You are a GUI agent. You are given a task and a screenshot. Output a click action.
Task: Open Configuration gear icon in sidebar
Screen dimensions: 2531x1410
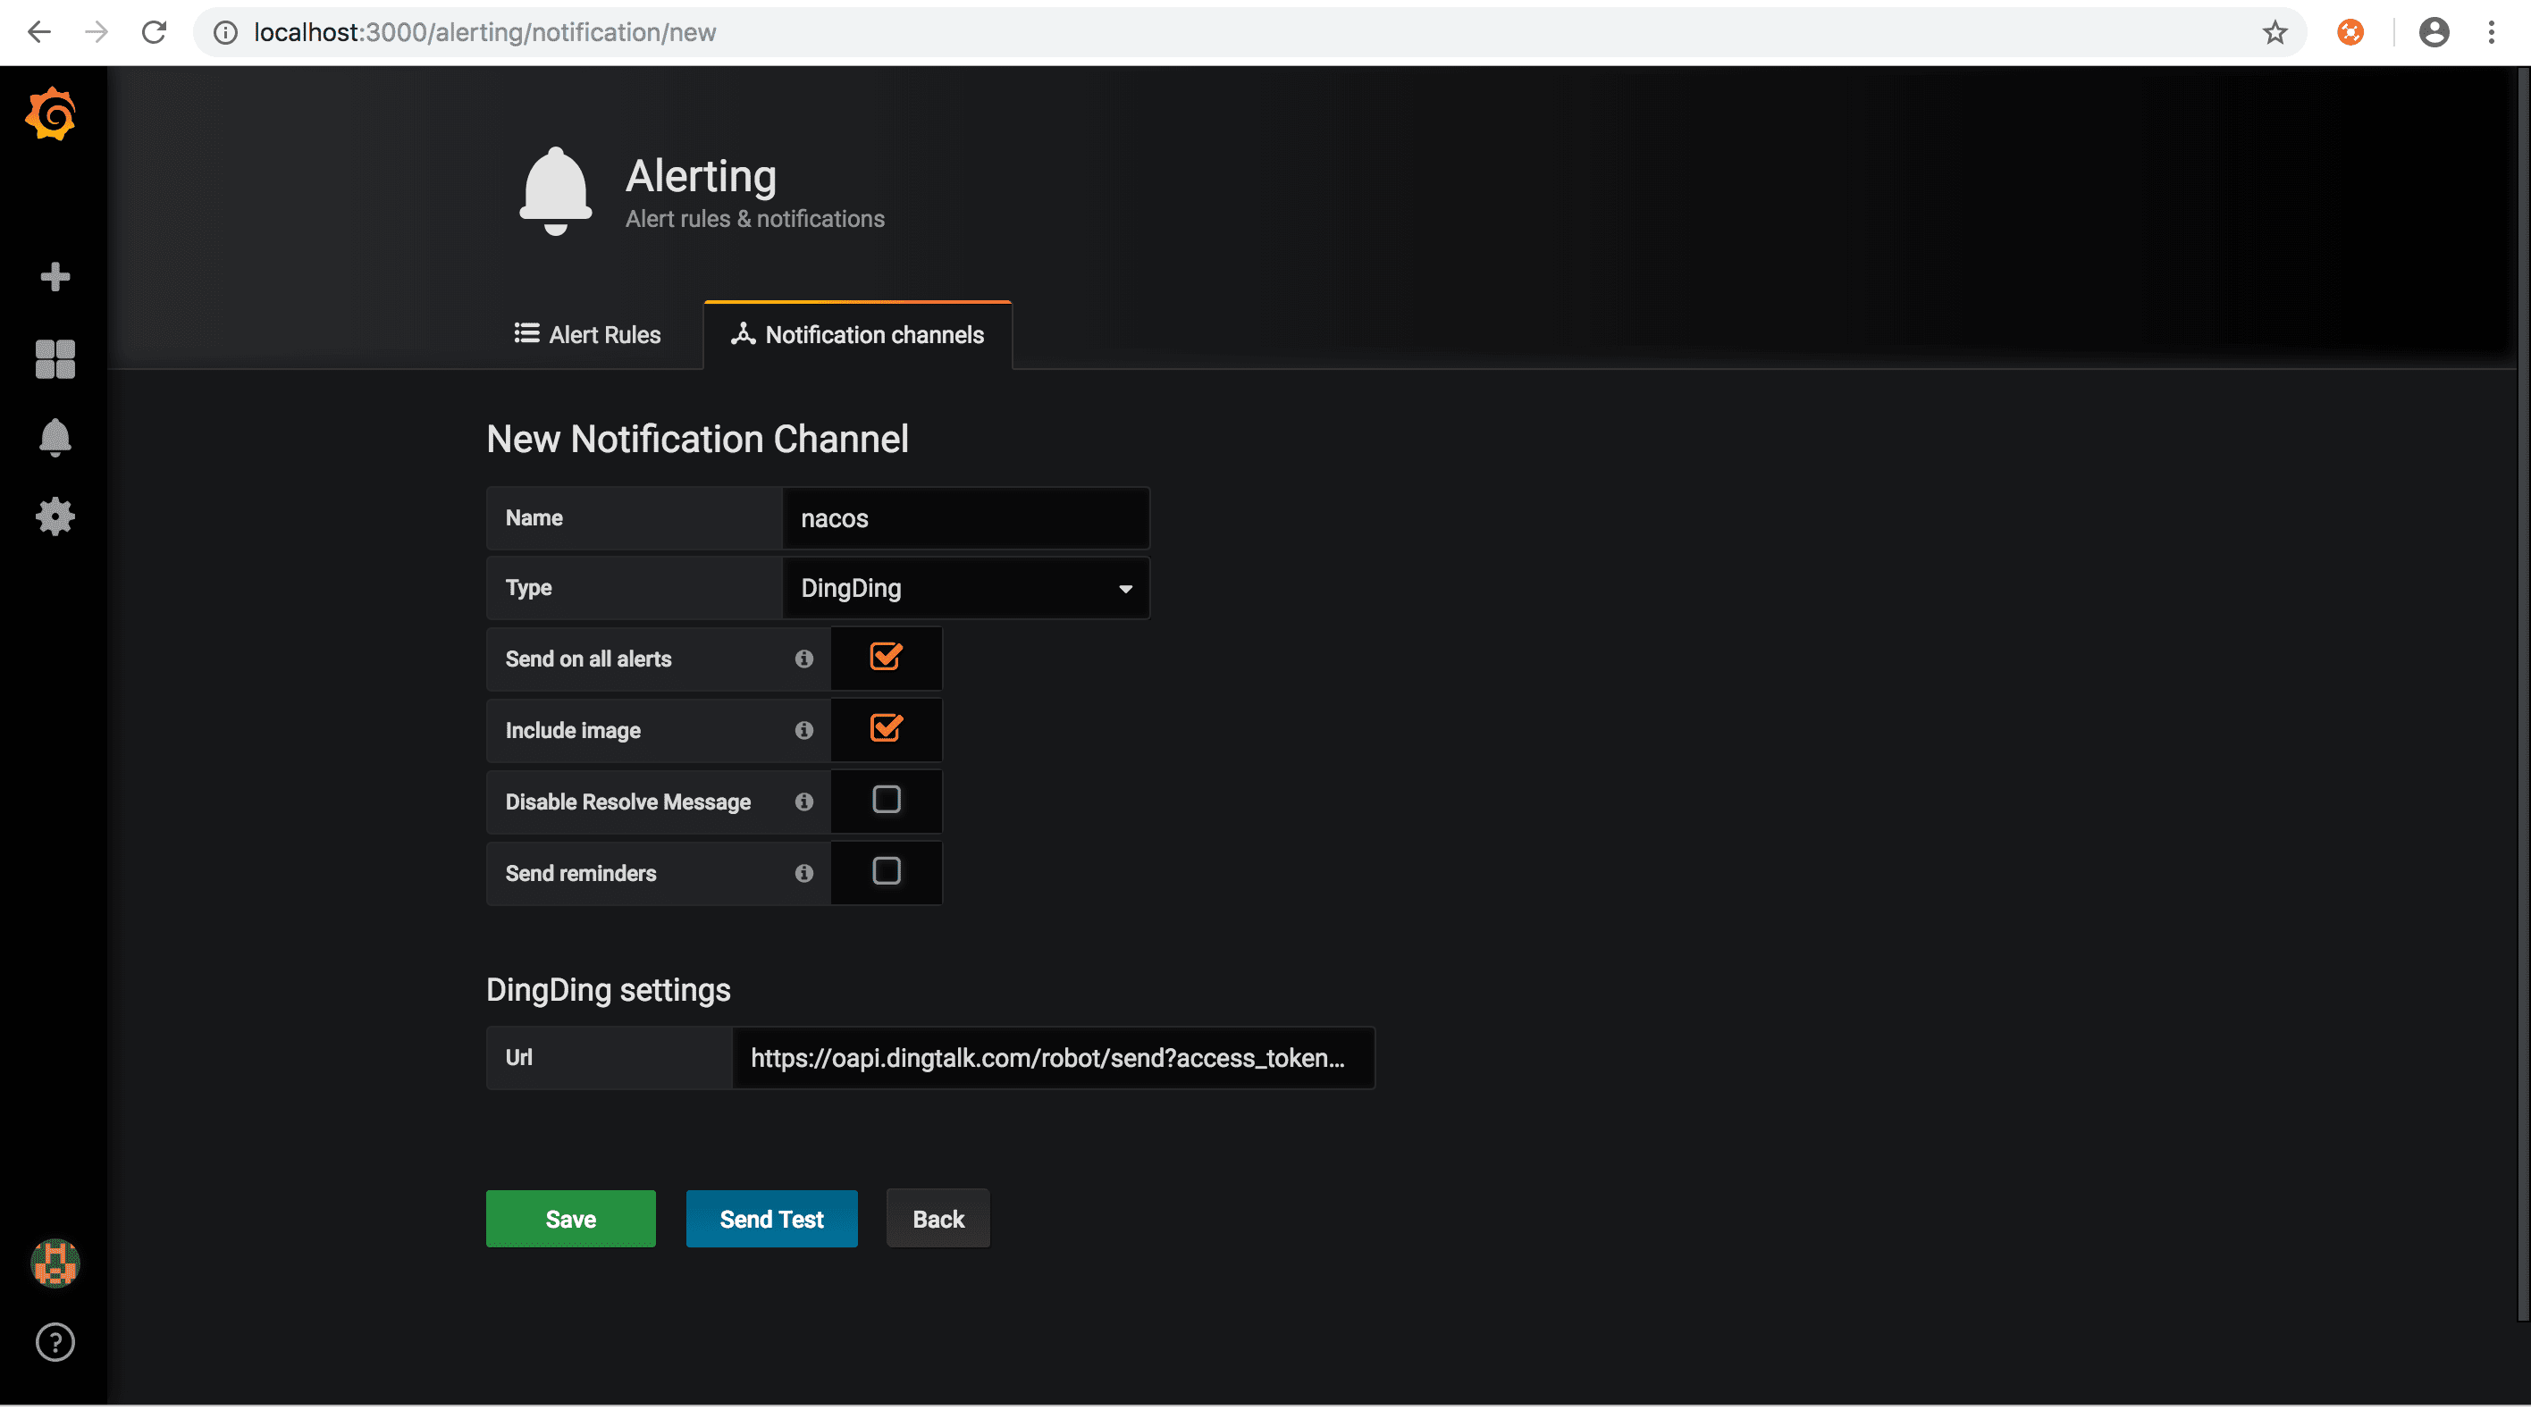coord(55,516)
